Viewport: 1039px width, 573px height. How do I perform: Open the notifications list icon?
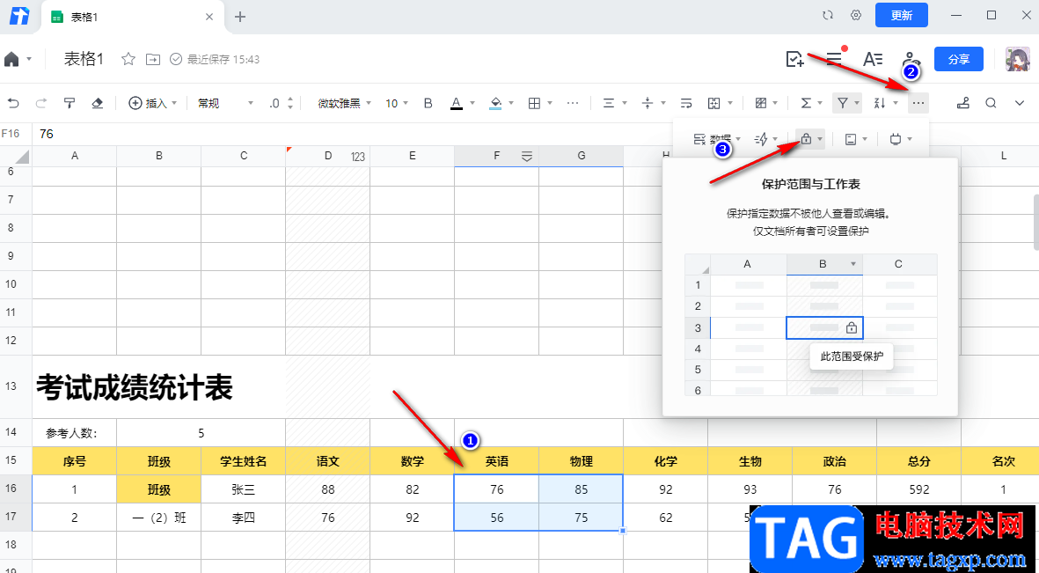click(834, 59)
